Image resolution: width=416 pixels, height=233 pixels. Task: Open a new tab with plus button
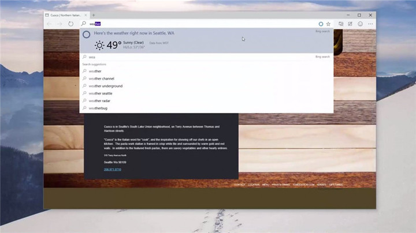coord(93,15)
